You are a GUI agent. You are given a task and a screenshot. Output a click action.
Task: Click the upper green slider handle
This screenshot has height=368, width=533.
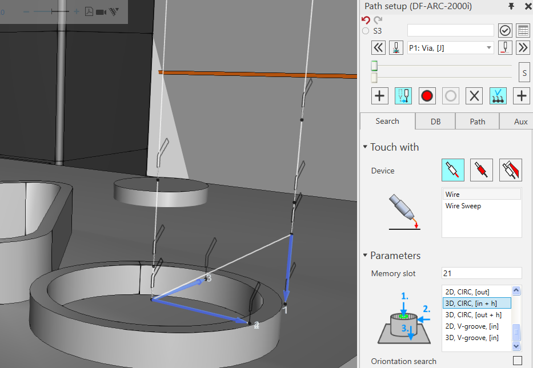click(x=374, y=66)
